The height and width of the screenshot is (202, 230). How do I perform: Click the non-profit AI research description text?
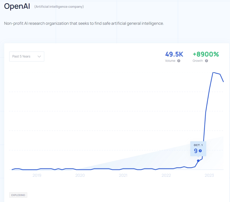[84, 23]
